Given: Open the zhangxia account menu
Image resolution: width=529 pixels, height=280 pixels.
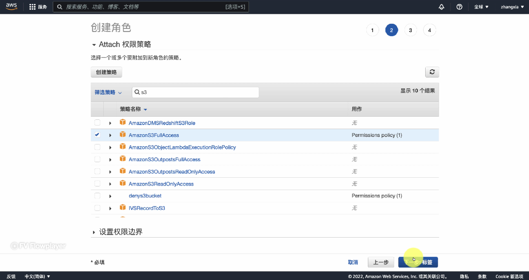Looking at the screenshot, I should tap(511, 7).
